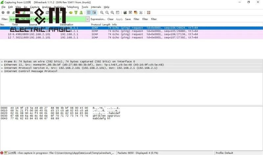Open display filters icon
This screenshot has width=263, height=155.
130,13
